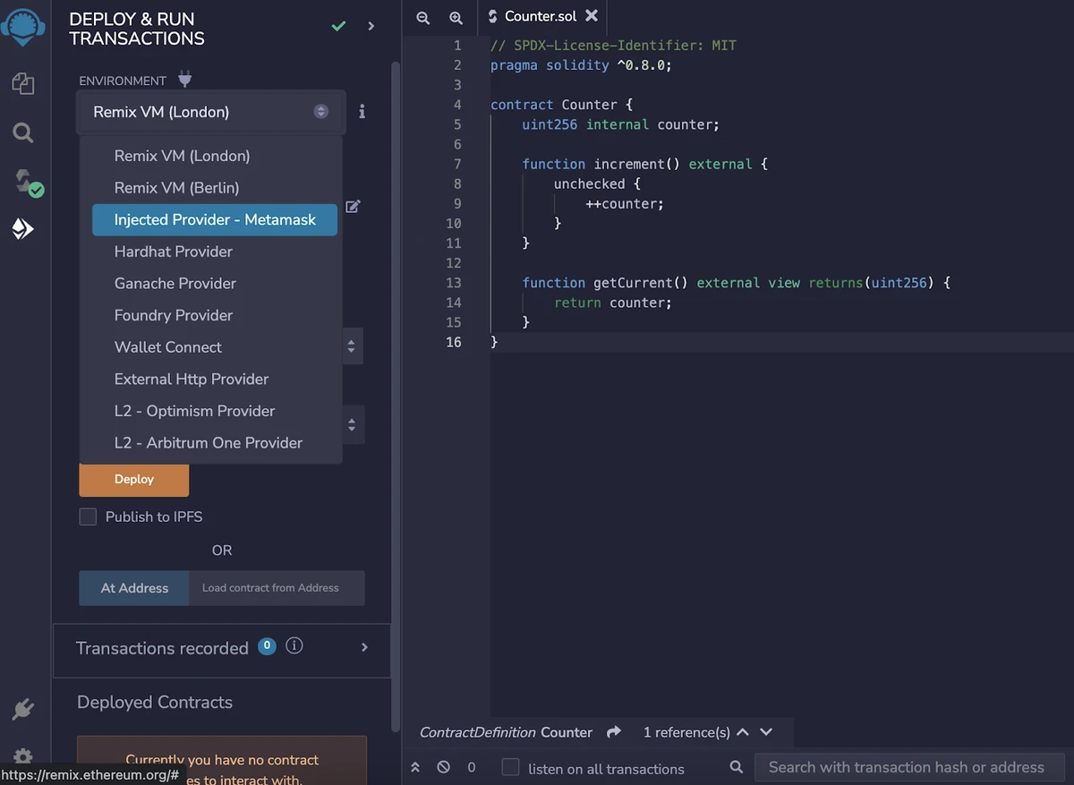Open the Plugin manager plug icon
1074x785 pixels.
pyautogui.click(x=23, y=711)
